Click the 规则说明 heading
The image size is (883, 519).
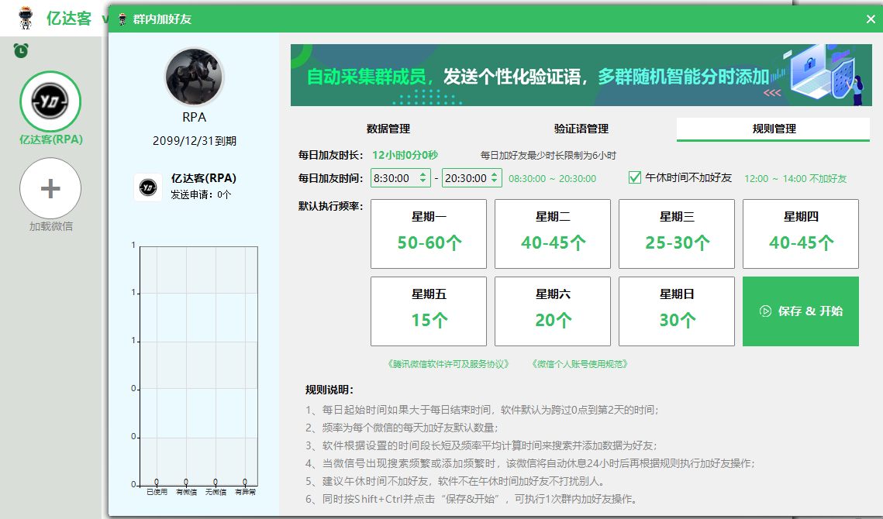pyautogui.click(x=329, y=390)
